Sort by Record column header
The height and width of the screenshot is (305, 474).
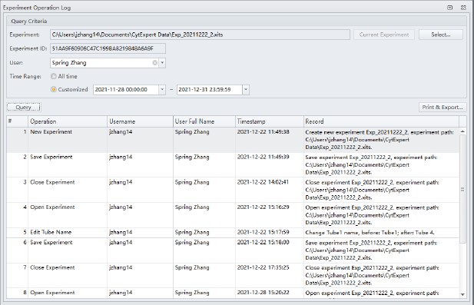coord(381,121)
